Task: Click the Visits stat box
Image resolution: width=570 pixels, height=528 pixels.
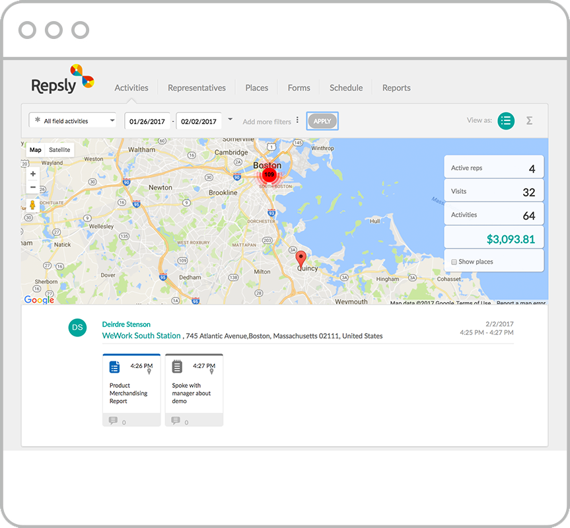Action: (x=494, y=190)
